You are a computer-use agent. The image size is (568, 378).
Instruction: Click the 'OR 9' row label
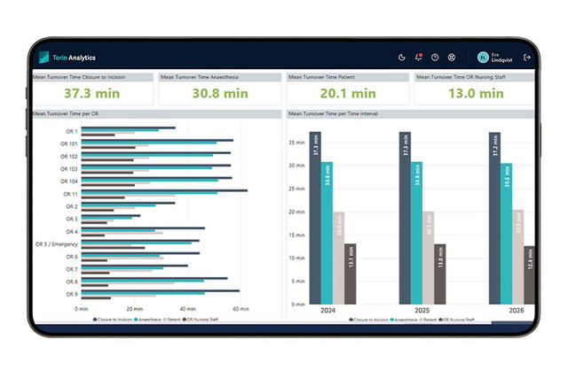click(72, 294)
